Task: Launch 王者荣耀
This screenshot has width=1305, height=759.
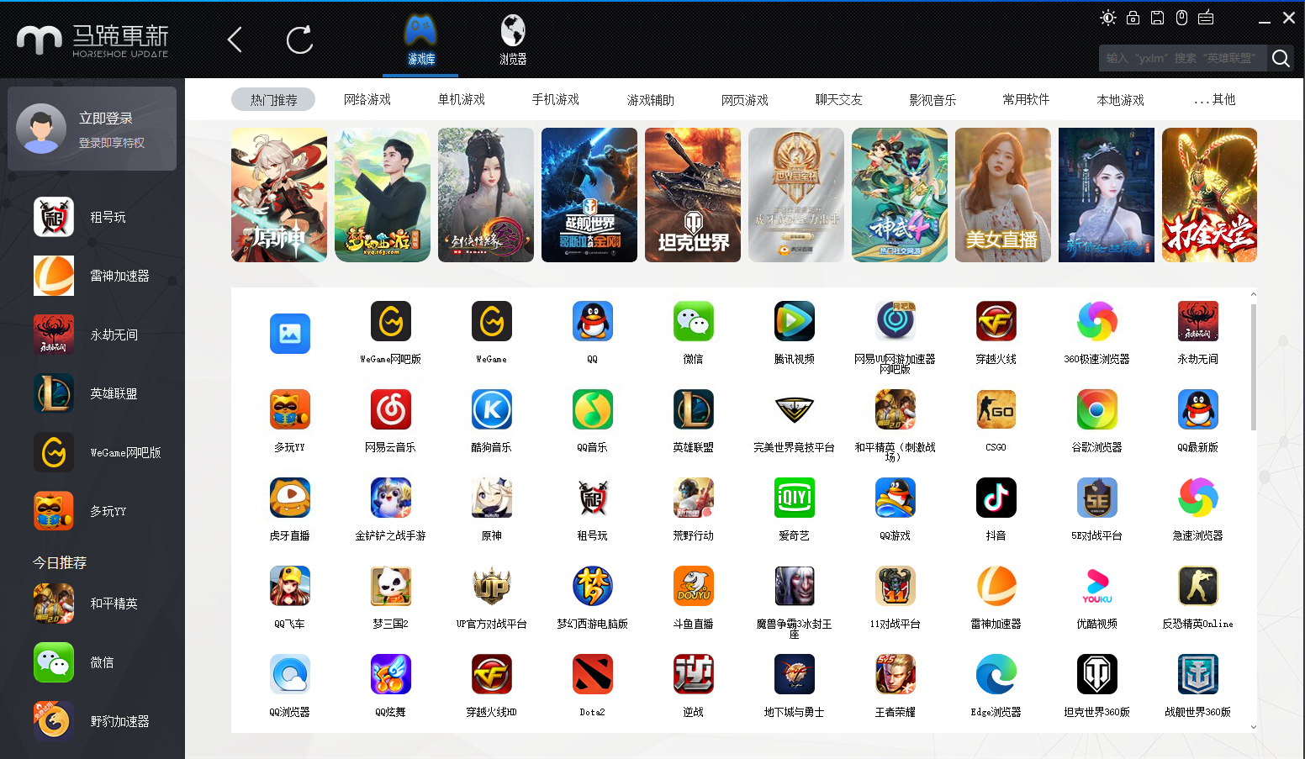Action: [x=896, y=674]
